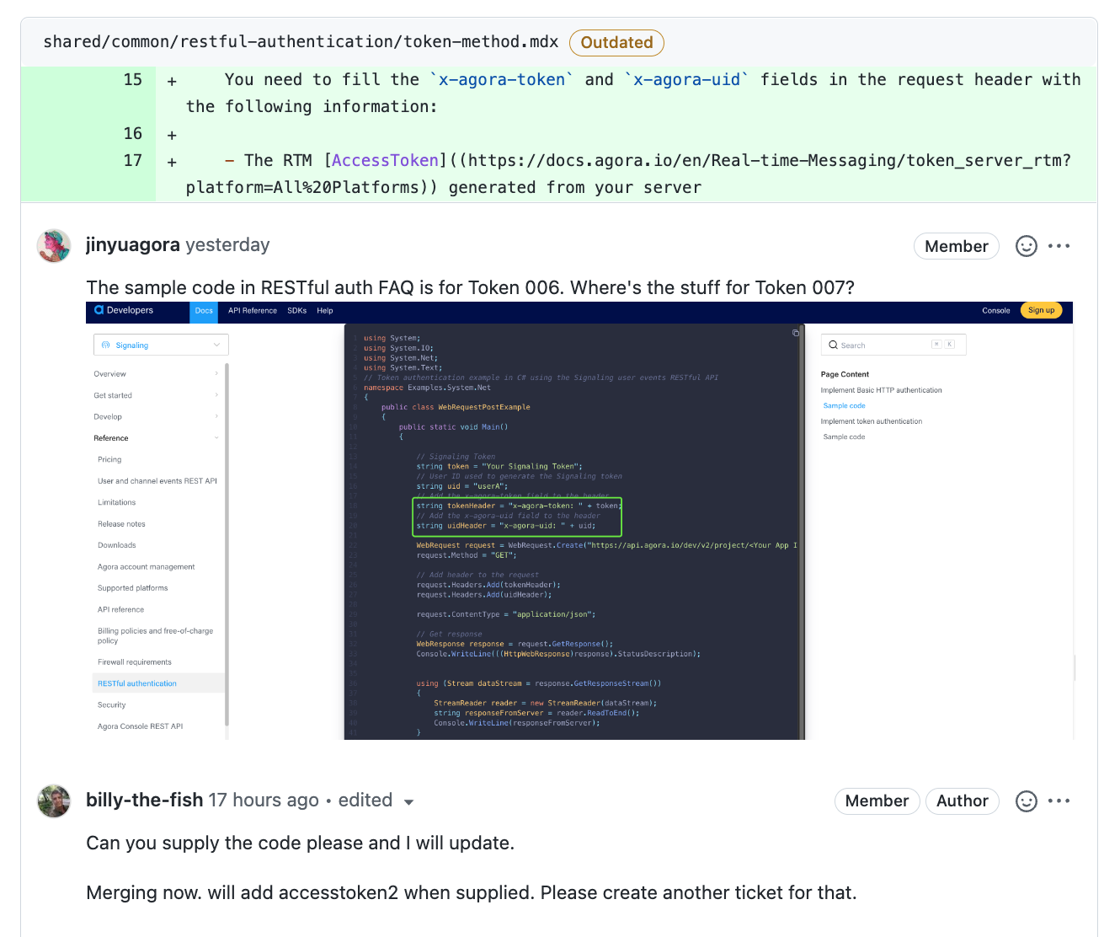Select the Signaling headphones icon
This screenshot has height=937, width=1120.
click(x=107, y=345)
